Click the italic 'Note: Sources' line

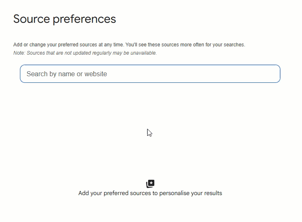(85, 53)
